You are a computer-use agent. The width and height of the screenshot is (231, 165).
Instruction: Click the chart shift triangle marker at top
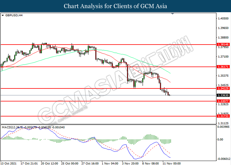(173, 14)
